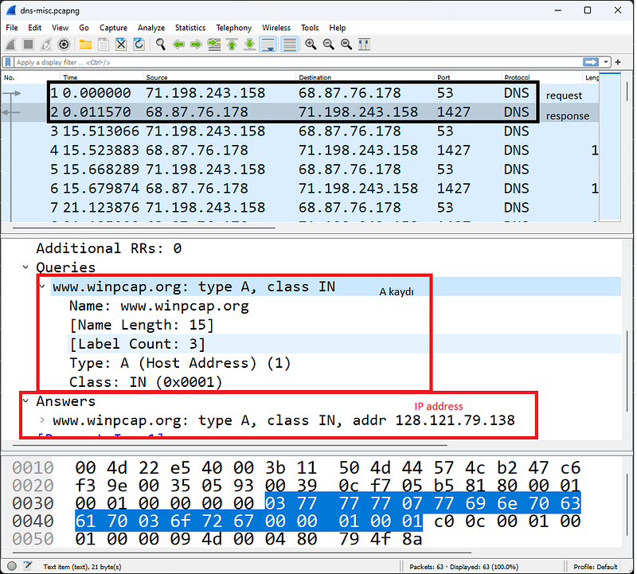Select packet 7 at time 21.123876
This screenshot has width=637, height=574.
coord(300,208)
